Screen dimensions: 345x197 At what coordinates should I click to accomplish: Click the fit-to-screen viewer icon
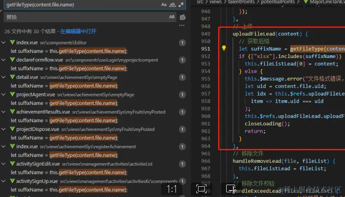point(201,189)
